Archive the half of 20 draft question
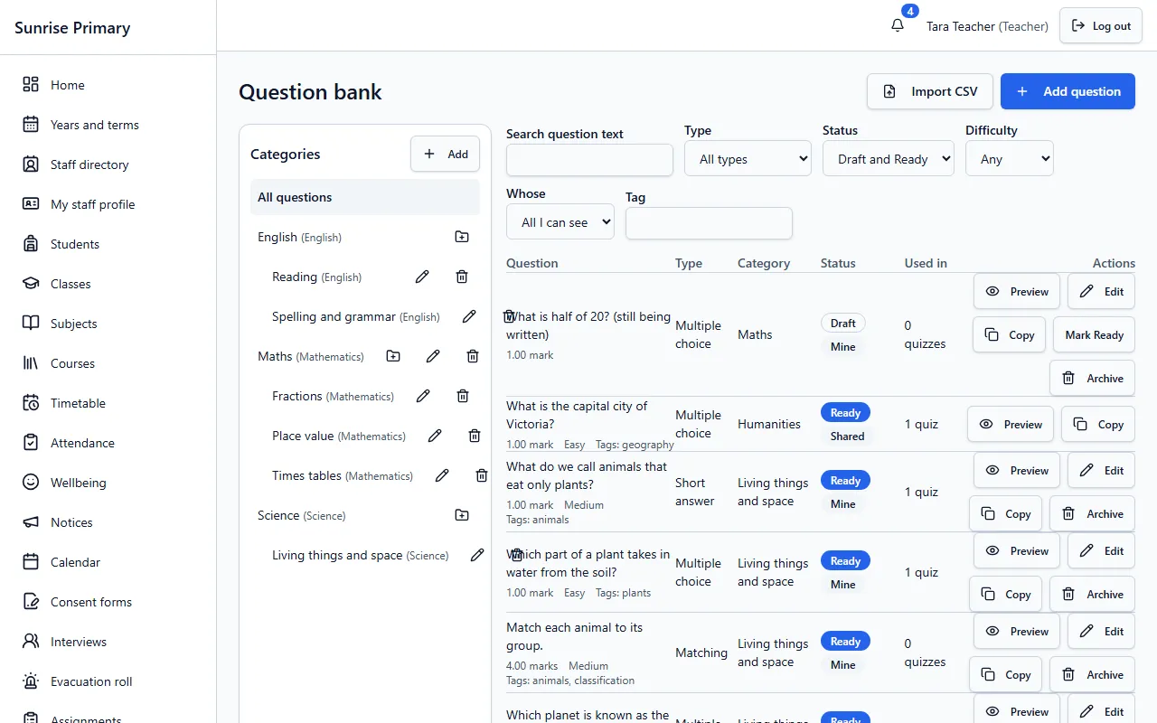Image resolution: width=1157 pixels, height=723 pixels. tap(1092, 378)
